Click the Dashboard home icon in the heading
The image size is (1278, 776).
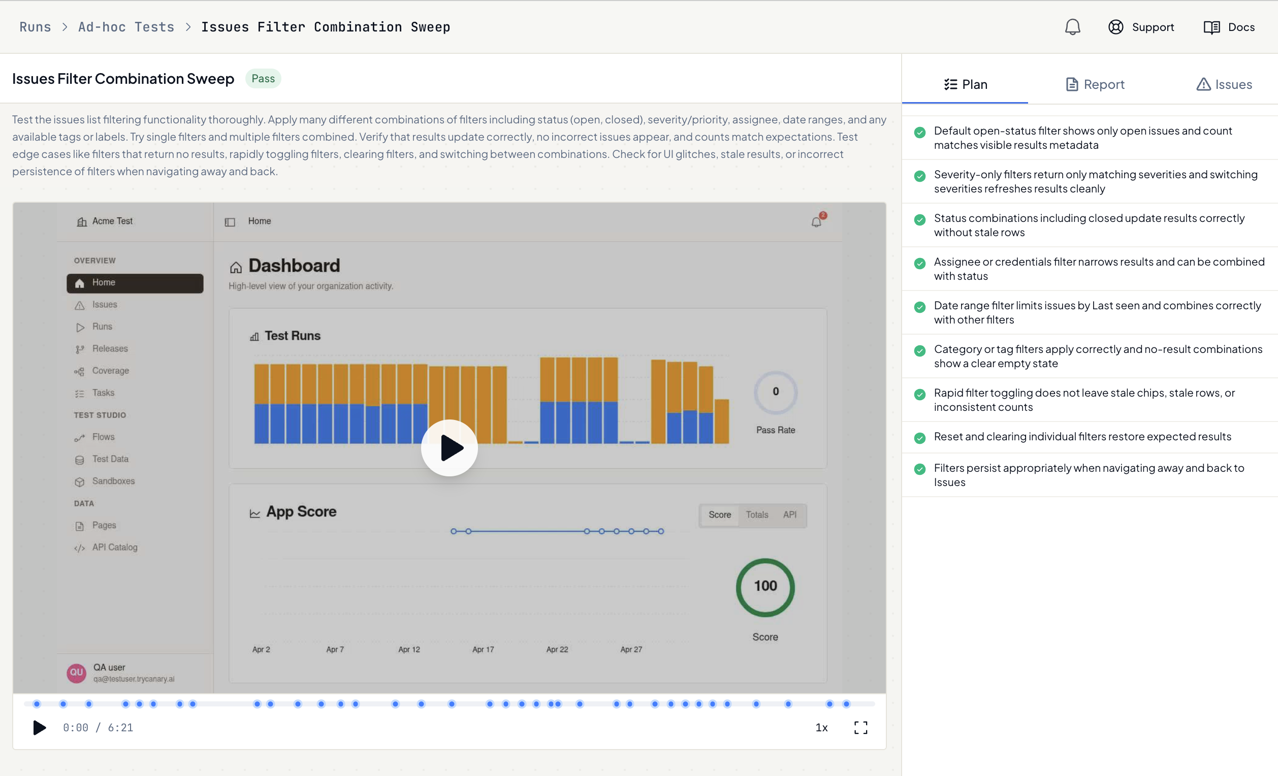tap(236, 267)
